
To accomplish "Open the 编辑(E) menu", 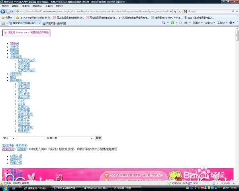I will tap(15, 6).
